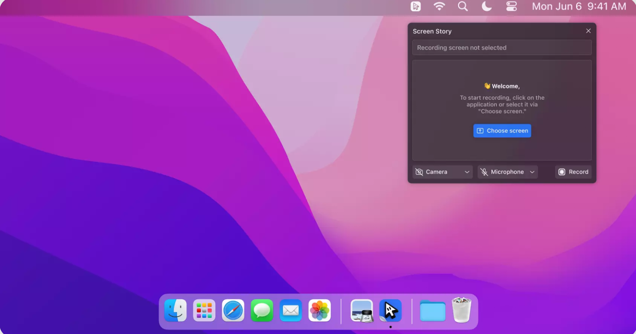Launch Safari from the Dock
Image resolution: width=636 pixels, height=334 pixels.
[x=233, y=311]
